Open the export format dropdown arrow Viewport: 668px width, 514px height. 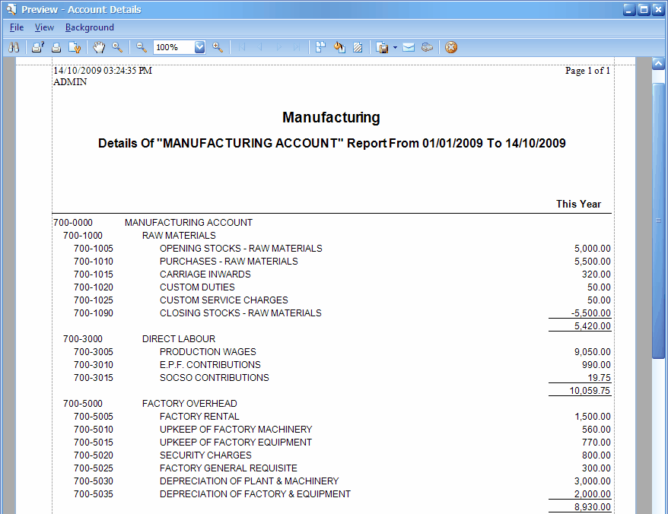point(395,47)
